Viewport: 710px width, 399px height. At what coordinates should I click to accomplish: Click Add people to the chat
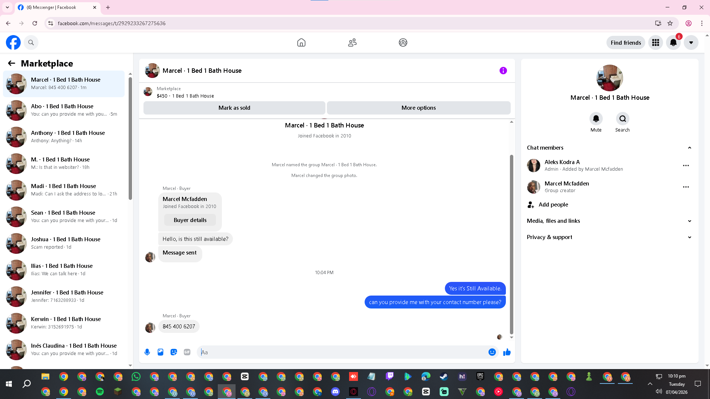pos(609,205)
